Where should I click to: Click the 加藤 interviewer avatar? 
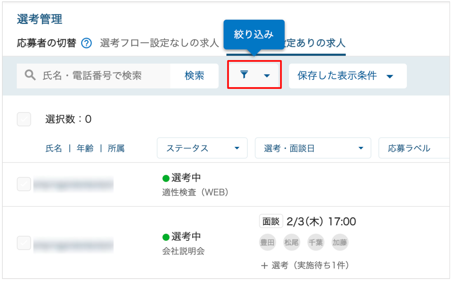[340, 242]
